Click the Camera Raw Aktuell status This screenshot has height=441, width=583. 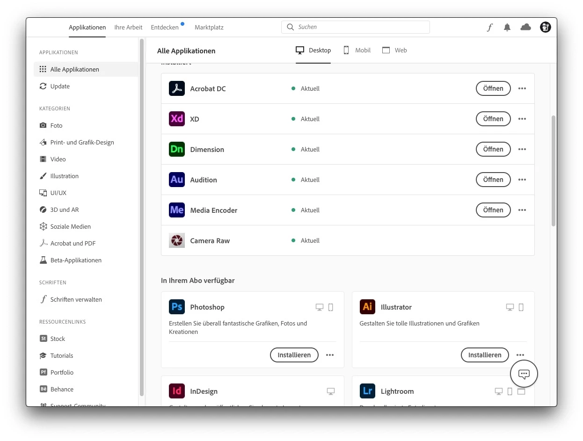[306, 240]
